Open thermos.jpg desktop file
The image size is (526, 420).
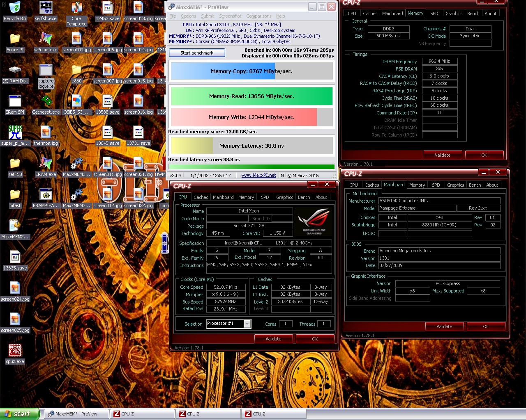(46, 136)
